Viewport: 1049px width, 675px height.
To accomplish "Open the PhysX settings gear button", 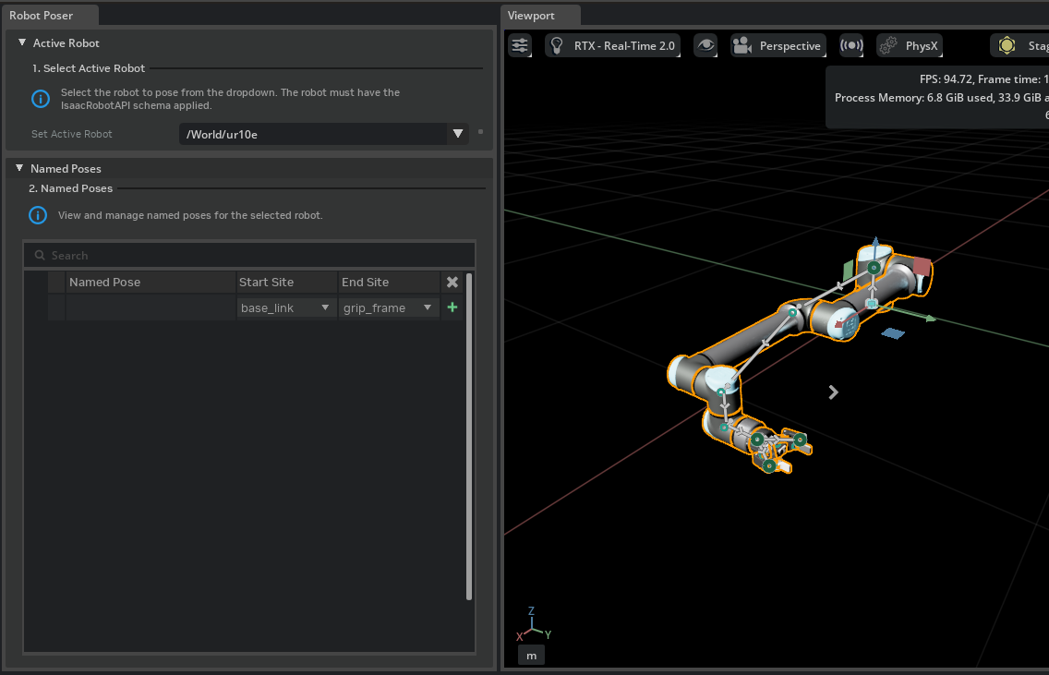I will [x=909, y=45].
